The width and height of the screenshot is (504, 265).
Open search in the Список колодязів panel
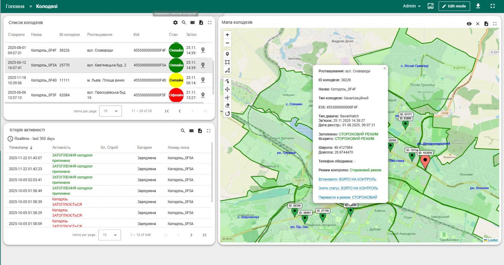184,23
